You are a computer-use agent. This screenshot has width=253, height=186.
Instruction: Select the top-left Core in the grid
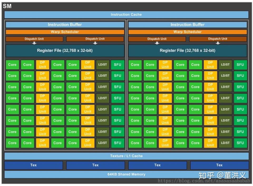(x=12, y=64)
